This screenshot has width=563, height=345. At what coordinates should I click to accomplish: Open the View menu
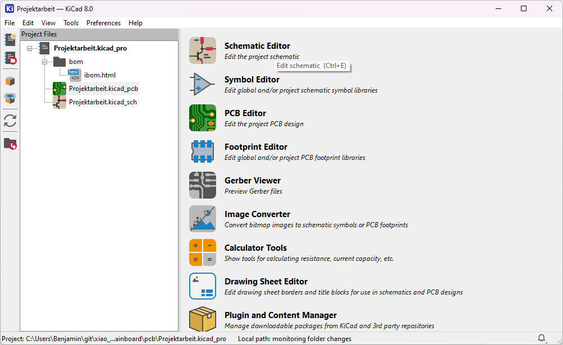coord(48,23)
